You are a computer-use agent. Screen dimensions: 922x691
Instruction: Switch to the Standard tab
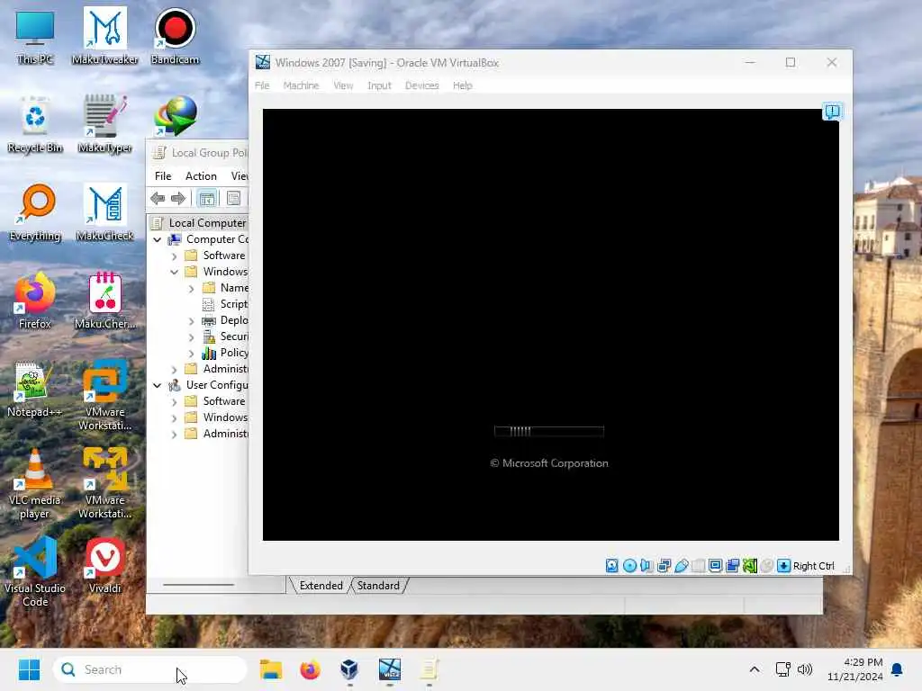(378, 586)
